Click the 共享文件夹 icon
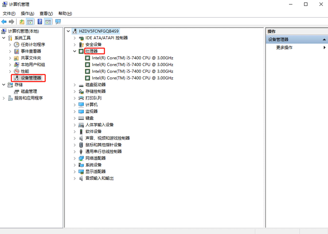Viewport: 328px width, 234px height. (x=16, y=58)
